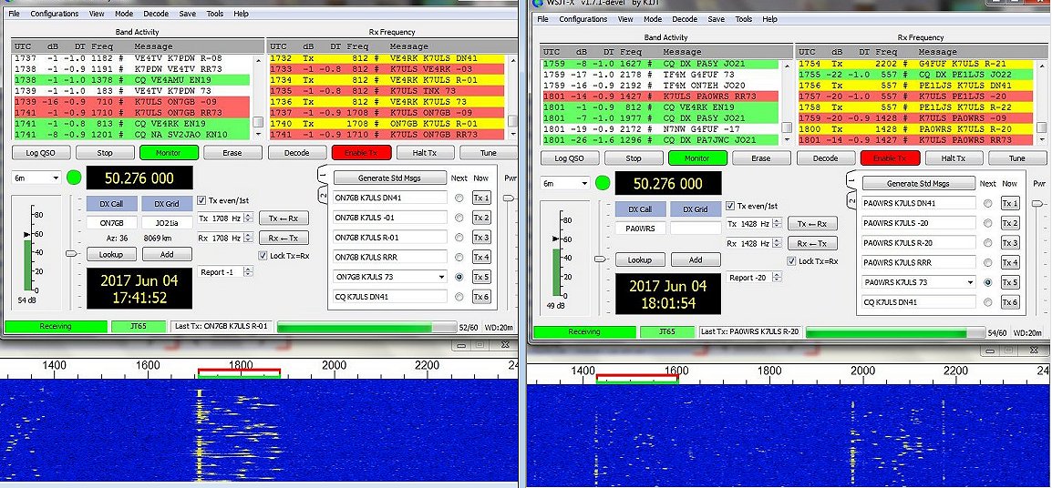Click Tx←Rx button in right window
1052x488 pixels.
812,224
